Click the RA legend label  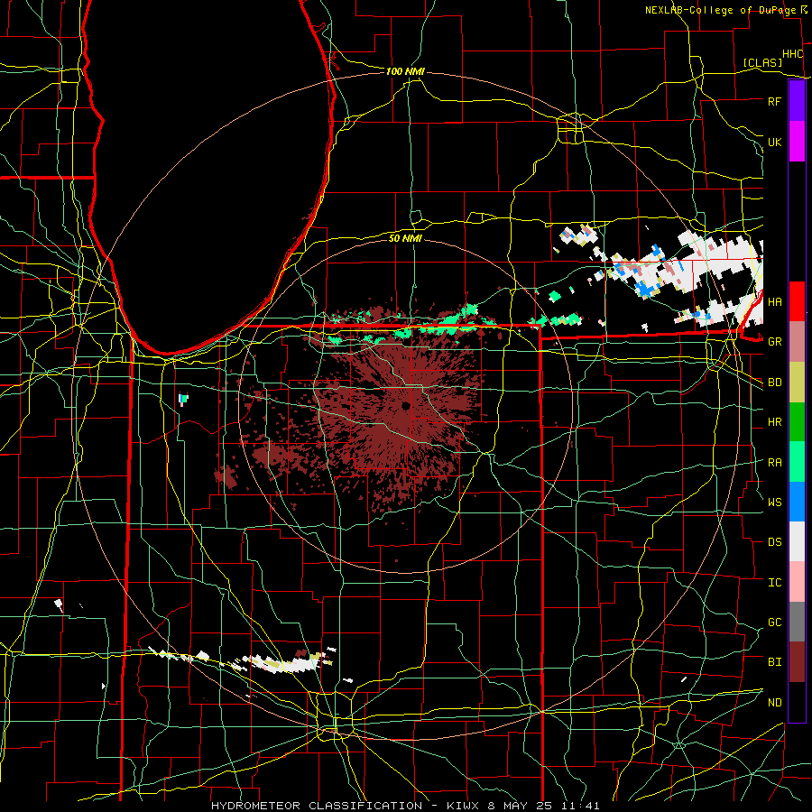[x=774, y=462]
